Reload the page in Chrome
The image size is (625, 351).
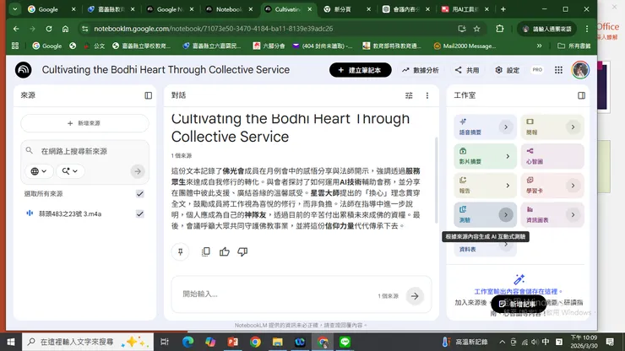[49, 29]
